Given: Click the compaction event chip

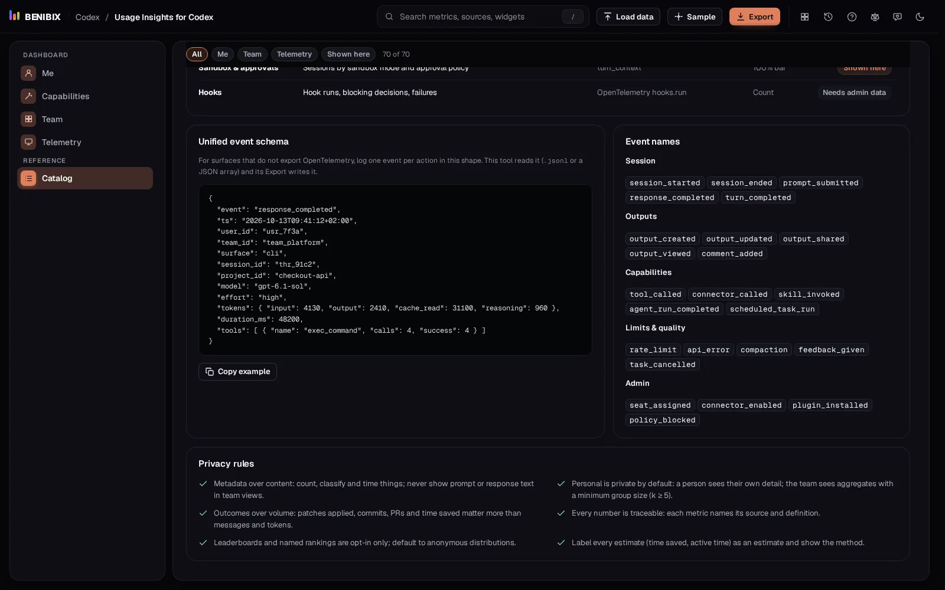Looking at the screenshot, I should 764,350.
